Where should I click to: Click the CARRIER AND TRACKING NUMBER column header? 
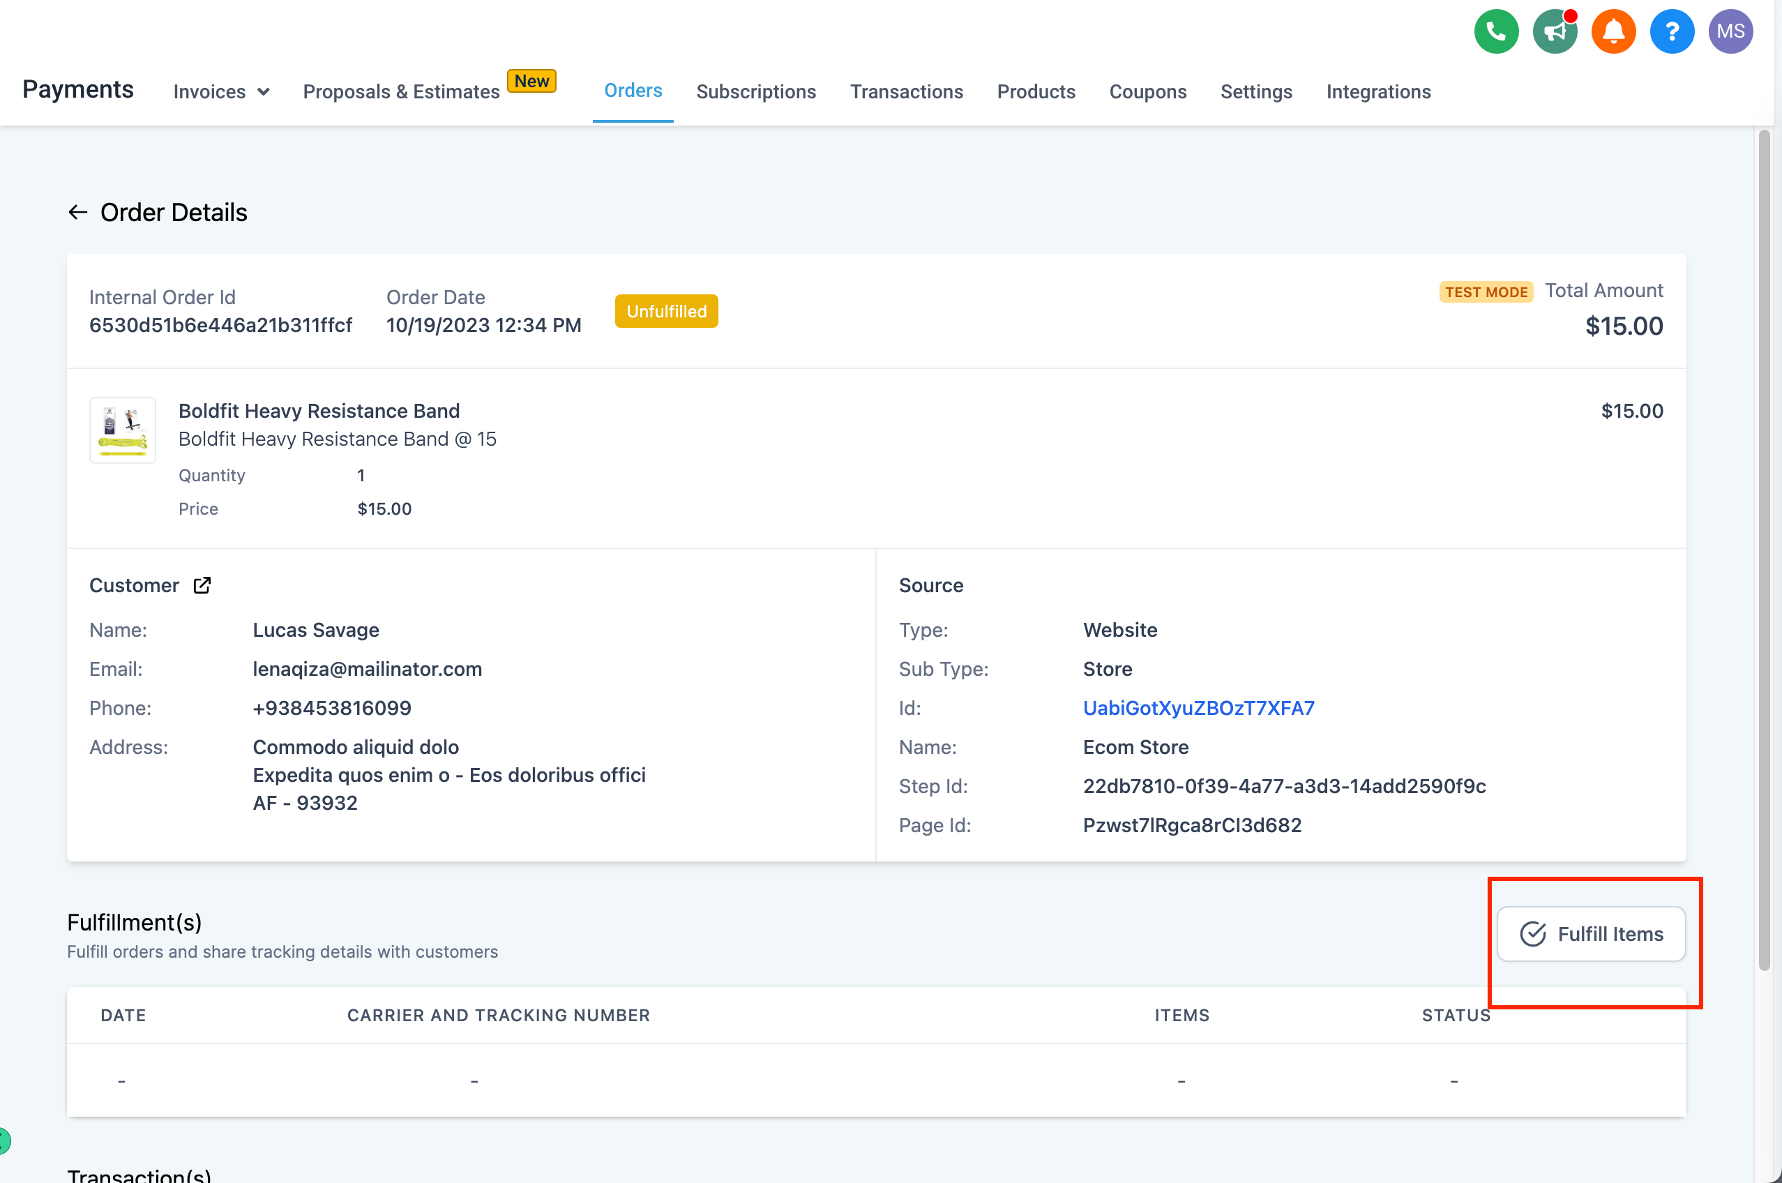pos(498,1016)
